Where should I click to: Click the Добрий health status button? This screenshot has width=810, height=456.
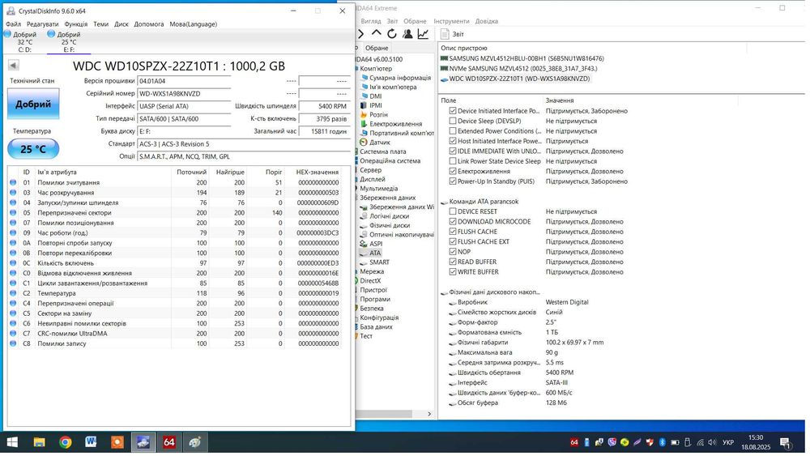[x=33, y=104]
